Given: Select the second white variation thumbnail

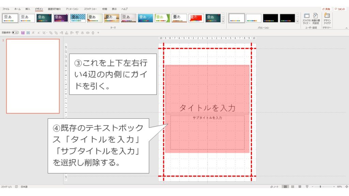Looking at the screenshot, I should (254, 18).
